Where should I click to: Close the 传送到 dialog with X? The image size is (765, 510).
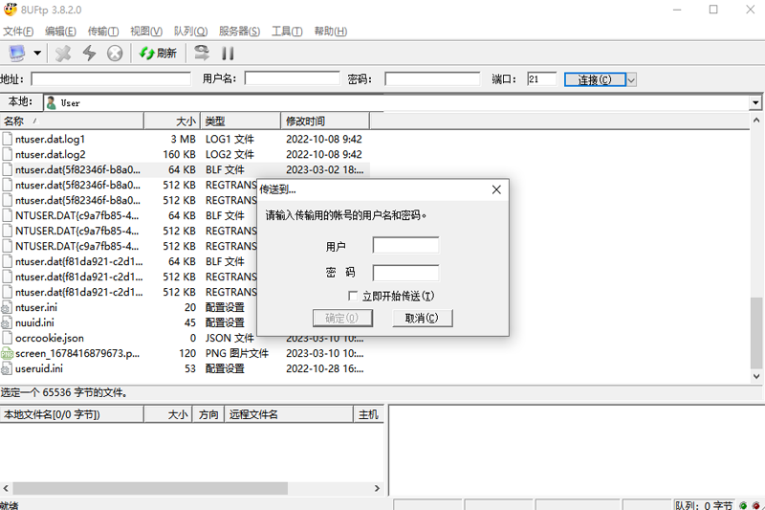pyautogui.click(x=496, y=189)
